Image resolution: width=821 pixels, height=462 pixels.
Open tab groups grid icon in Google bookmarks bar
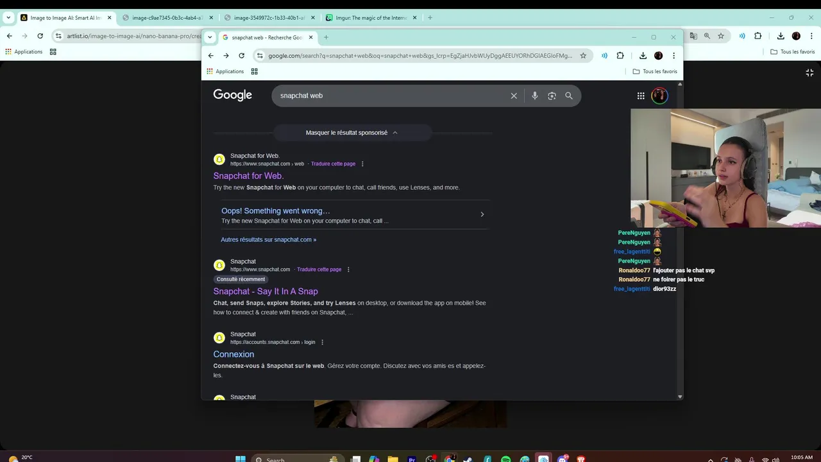tap(254, 71)
